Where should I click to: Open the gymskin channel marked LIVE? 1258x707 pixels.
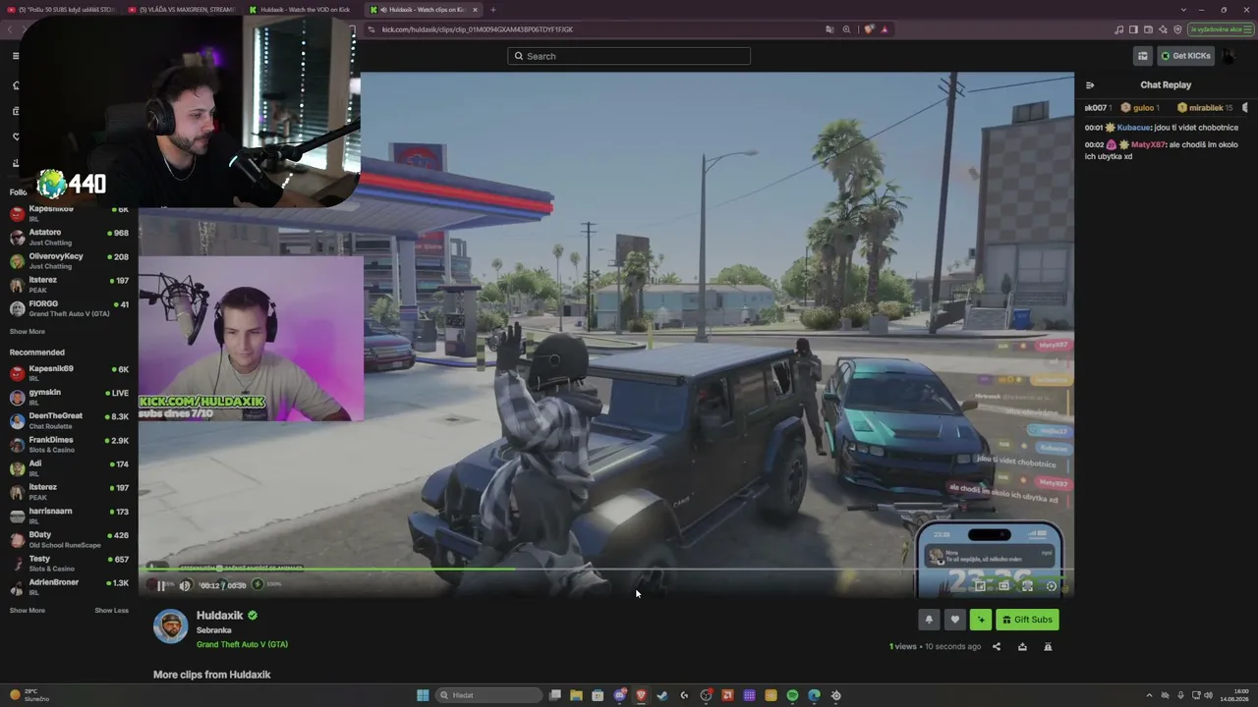pos(69,397)
